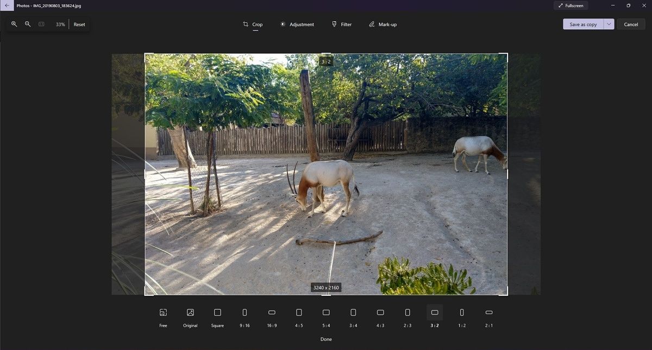Choose the 16:9 aspect ratio icon
652x350 pixels.
tap(272, 313)
